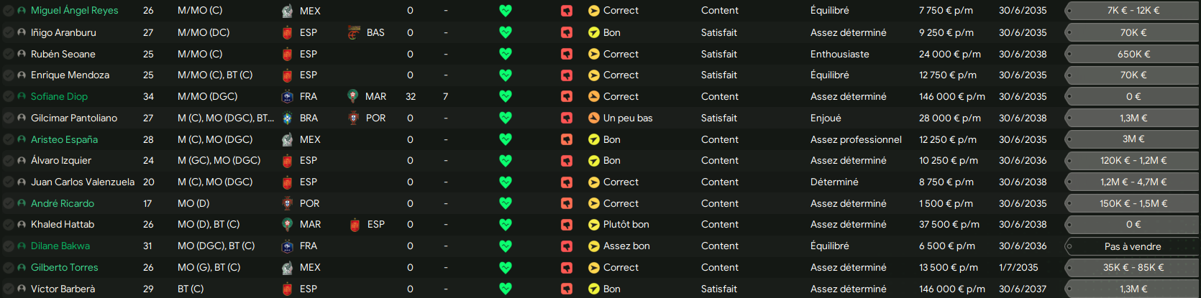Click Gilcimar Pantoliano's orange 'Un peu bas' morale icon
Screen dimensions: 1201x298
(594, 118)
